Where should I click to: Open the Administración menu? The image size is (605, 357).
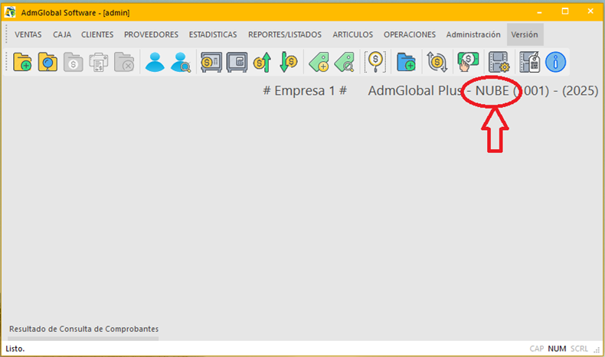pos(473,34)
